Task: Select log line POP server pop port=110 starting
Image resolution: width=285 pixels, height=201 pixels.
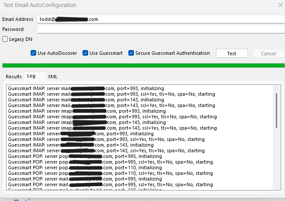Action: coord(110,173)
